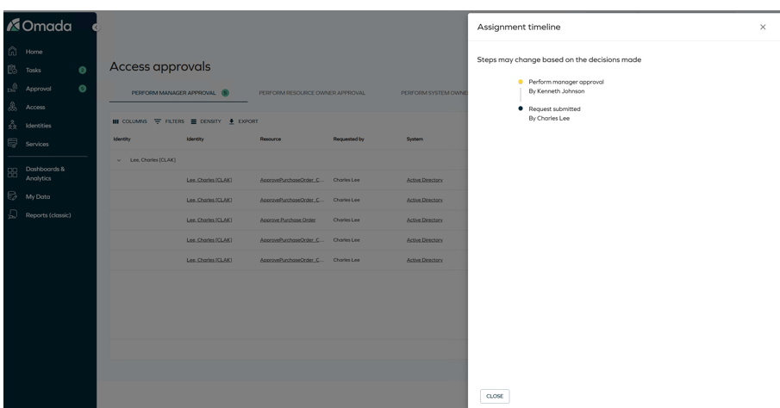Click the 'By Kenneth Johnson' text
The height and width of the screenshot is (408, 780).
pyautogui.click(x=556, y=91)
